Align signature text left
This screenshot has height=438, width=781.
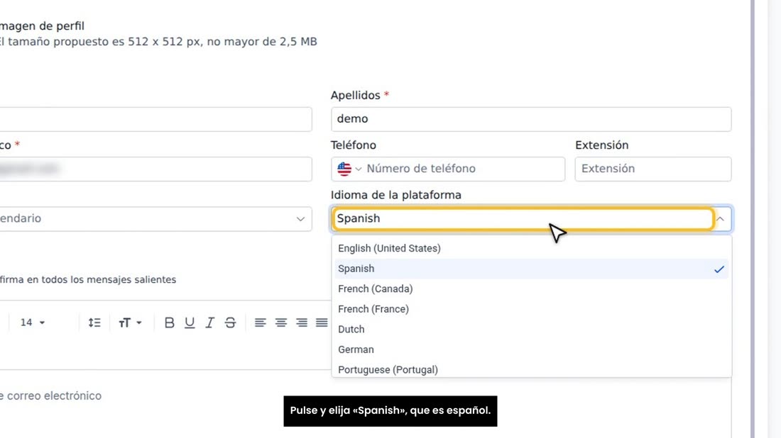(260, 322)
